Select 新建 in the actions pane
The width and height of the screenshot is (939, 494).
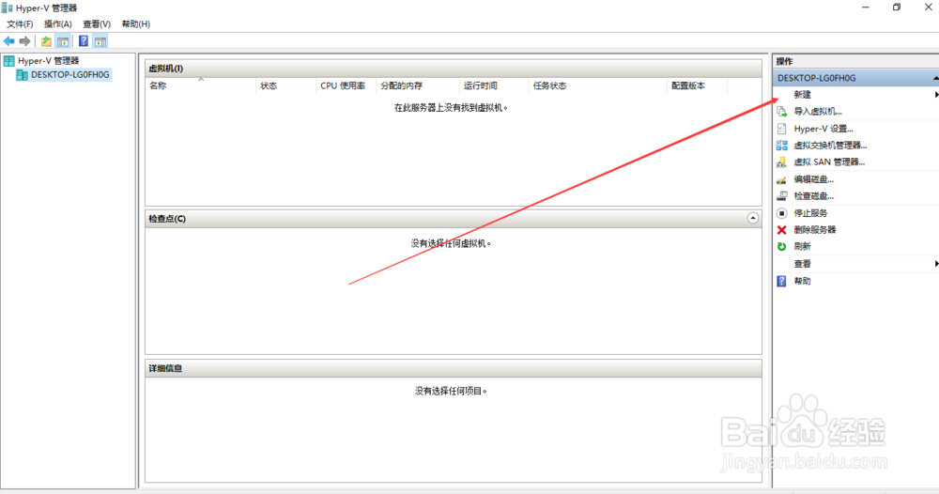click(x=803, y=95)
